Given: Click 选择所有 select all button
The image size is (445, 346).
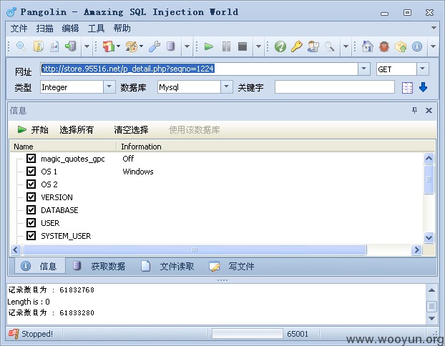Looking at the screenshot, I should click(77, 129).
